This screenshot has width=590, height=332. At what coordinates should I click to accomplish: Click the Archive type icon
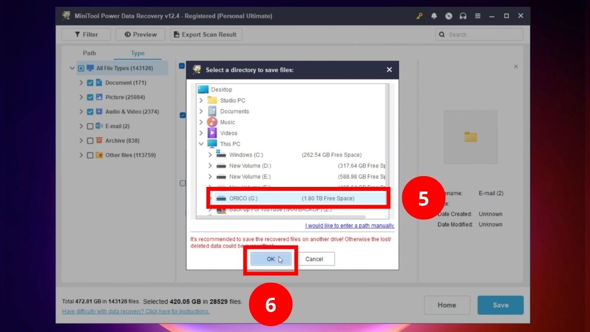point(99,141)
